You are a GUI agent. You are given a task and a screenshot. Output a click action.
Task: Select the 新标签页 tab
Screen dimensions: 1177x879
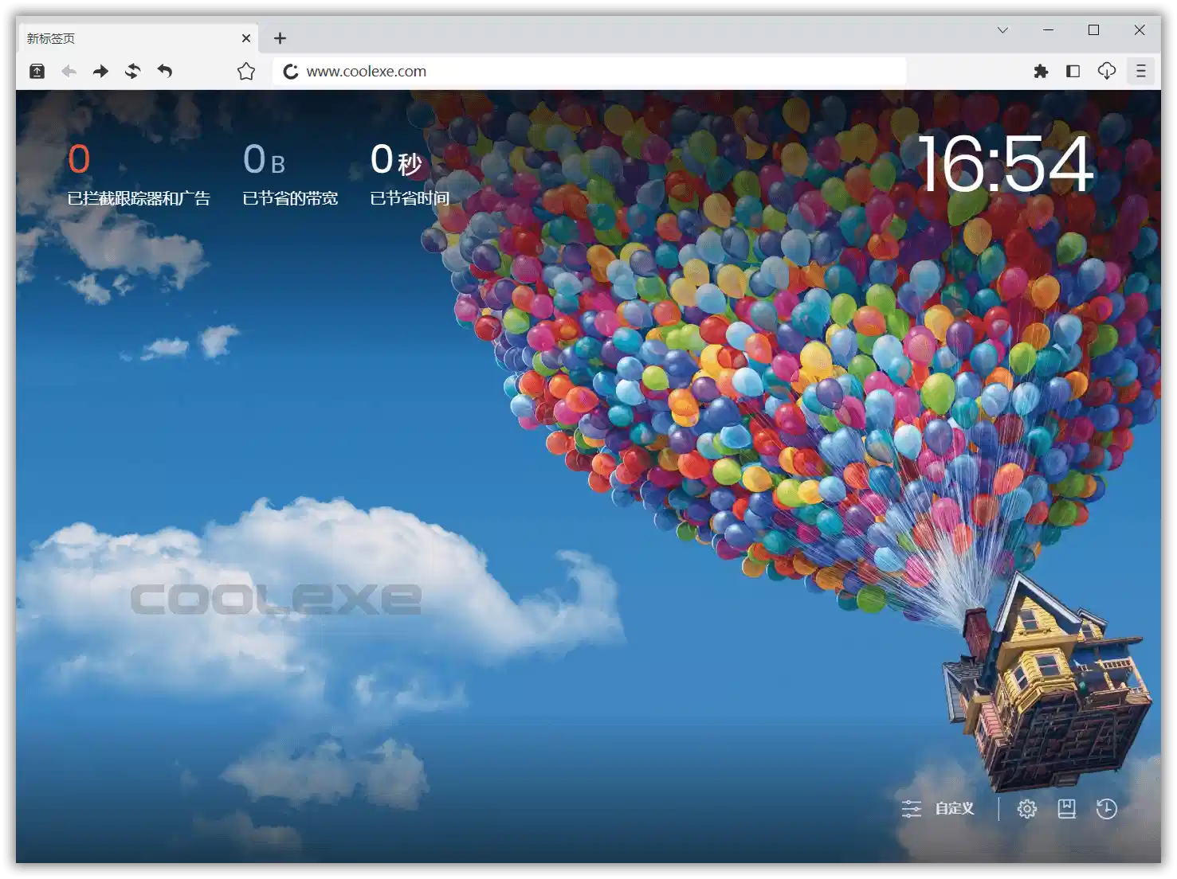(x=120, y=37)
